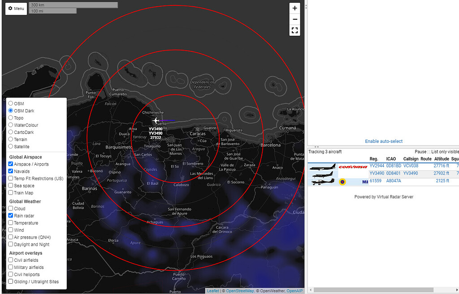
Task: Zoom in using the + map control
Action: click(x=294, y=8)
